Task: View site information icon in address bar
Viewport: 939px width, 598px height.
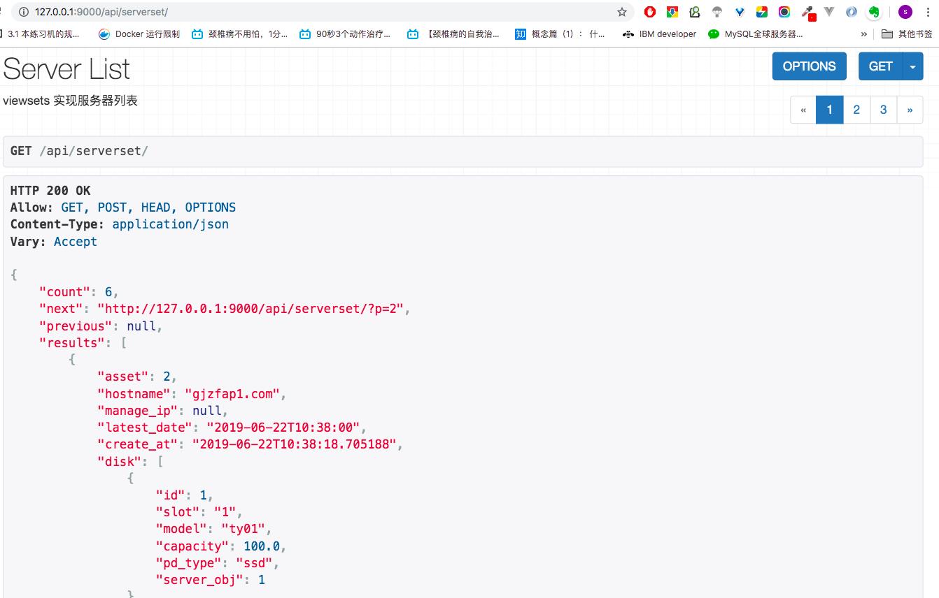Action: coord(24,12)
